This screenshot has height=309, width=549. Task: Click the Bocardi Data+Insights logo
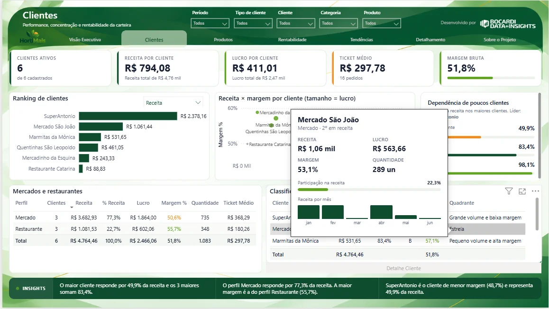point(508,23)
